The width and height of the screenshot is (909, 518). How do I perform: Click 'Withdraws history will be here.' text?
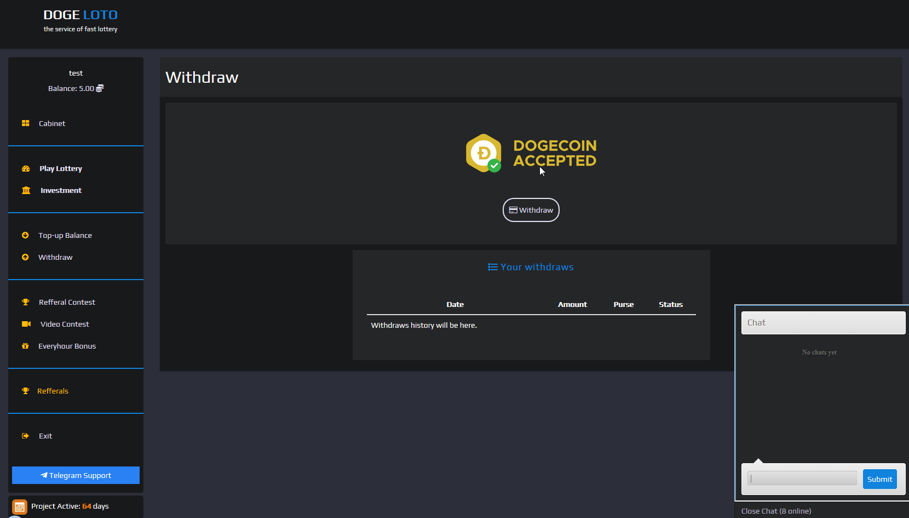(x=424, y=325)
